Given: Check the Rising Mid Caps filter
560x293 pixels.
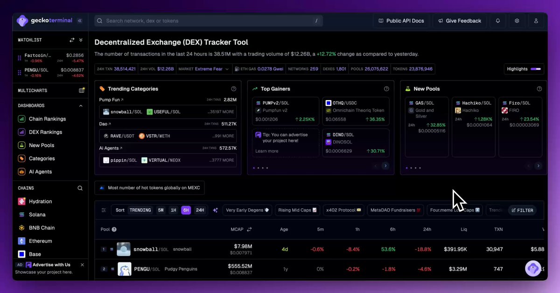Looking at the screenshot, I should click(x=297, y=210).
